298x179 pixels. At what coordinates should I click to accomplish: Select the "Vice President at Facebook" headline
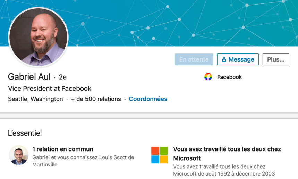[50, 88]
